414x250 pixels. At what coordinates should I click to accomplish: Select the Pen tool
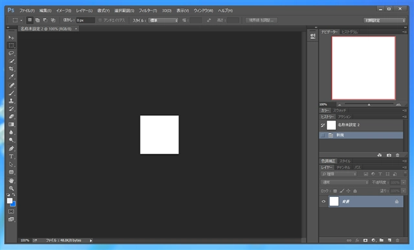(x=11, y=148)
